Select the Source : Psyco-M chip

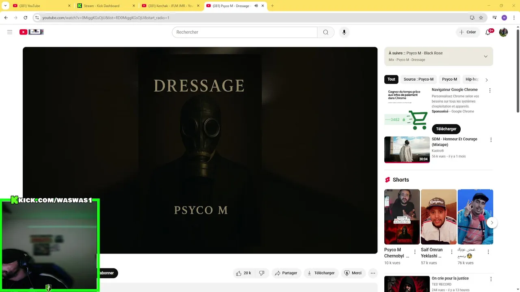pyautogui.click(x=418, y=79)
